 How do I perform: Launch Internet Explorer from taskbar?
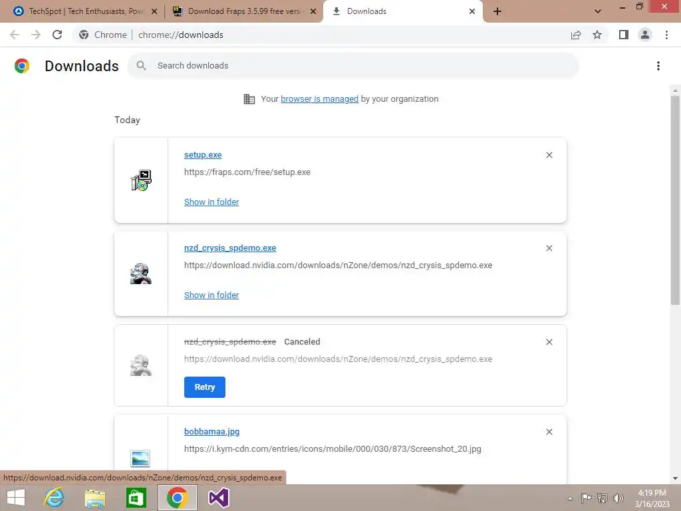(54, 498)
